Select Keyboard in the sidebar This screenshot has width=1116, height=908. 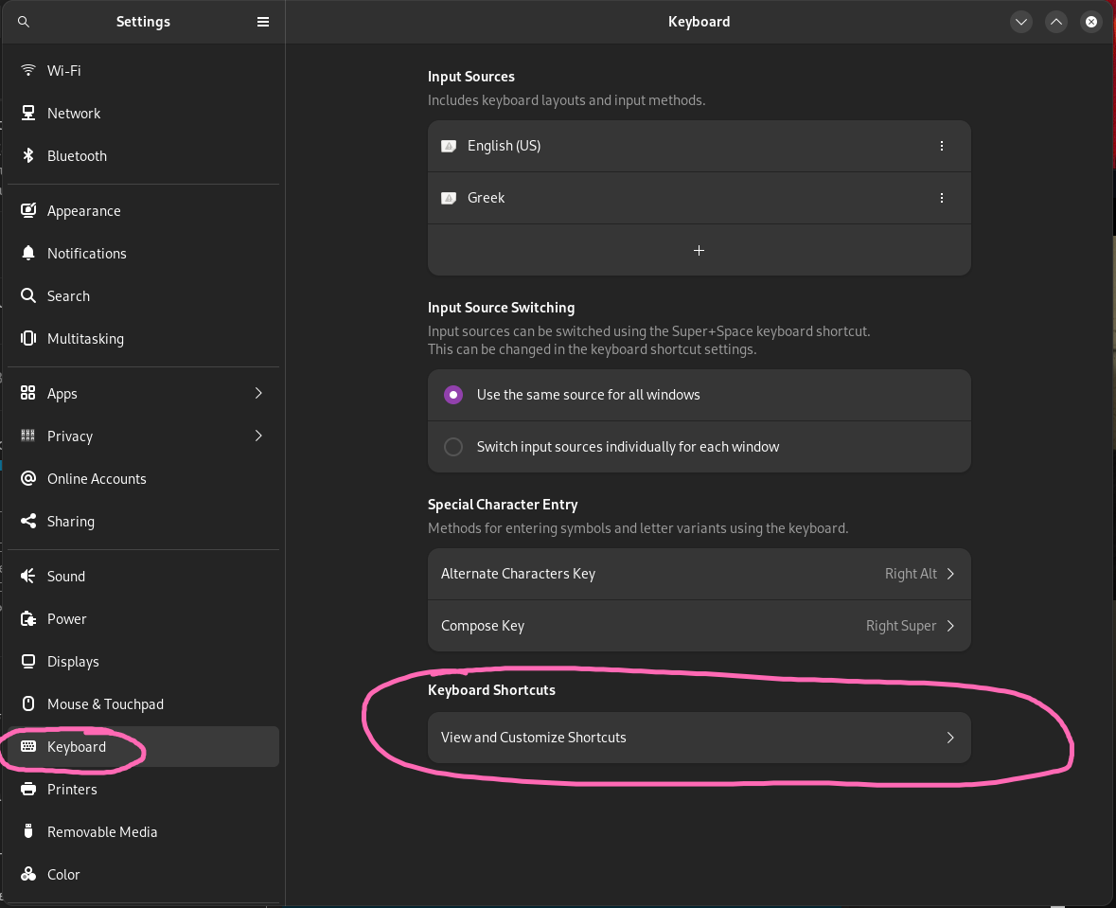[x=143, y=746]
